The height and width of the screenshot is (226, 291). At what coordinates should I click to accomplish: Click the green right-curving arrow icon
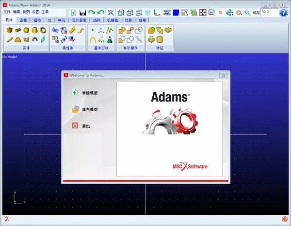(92, 13)
